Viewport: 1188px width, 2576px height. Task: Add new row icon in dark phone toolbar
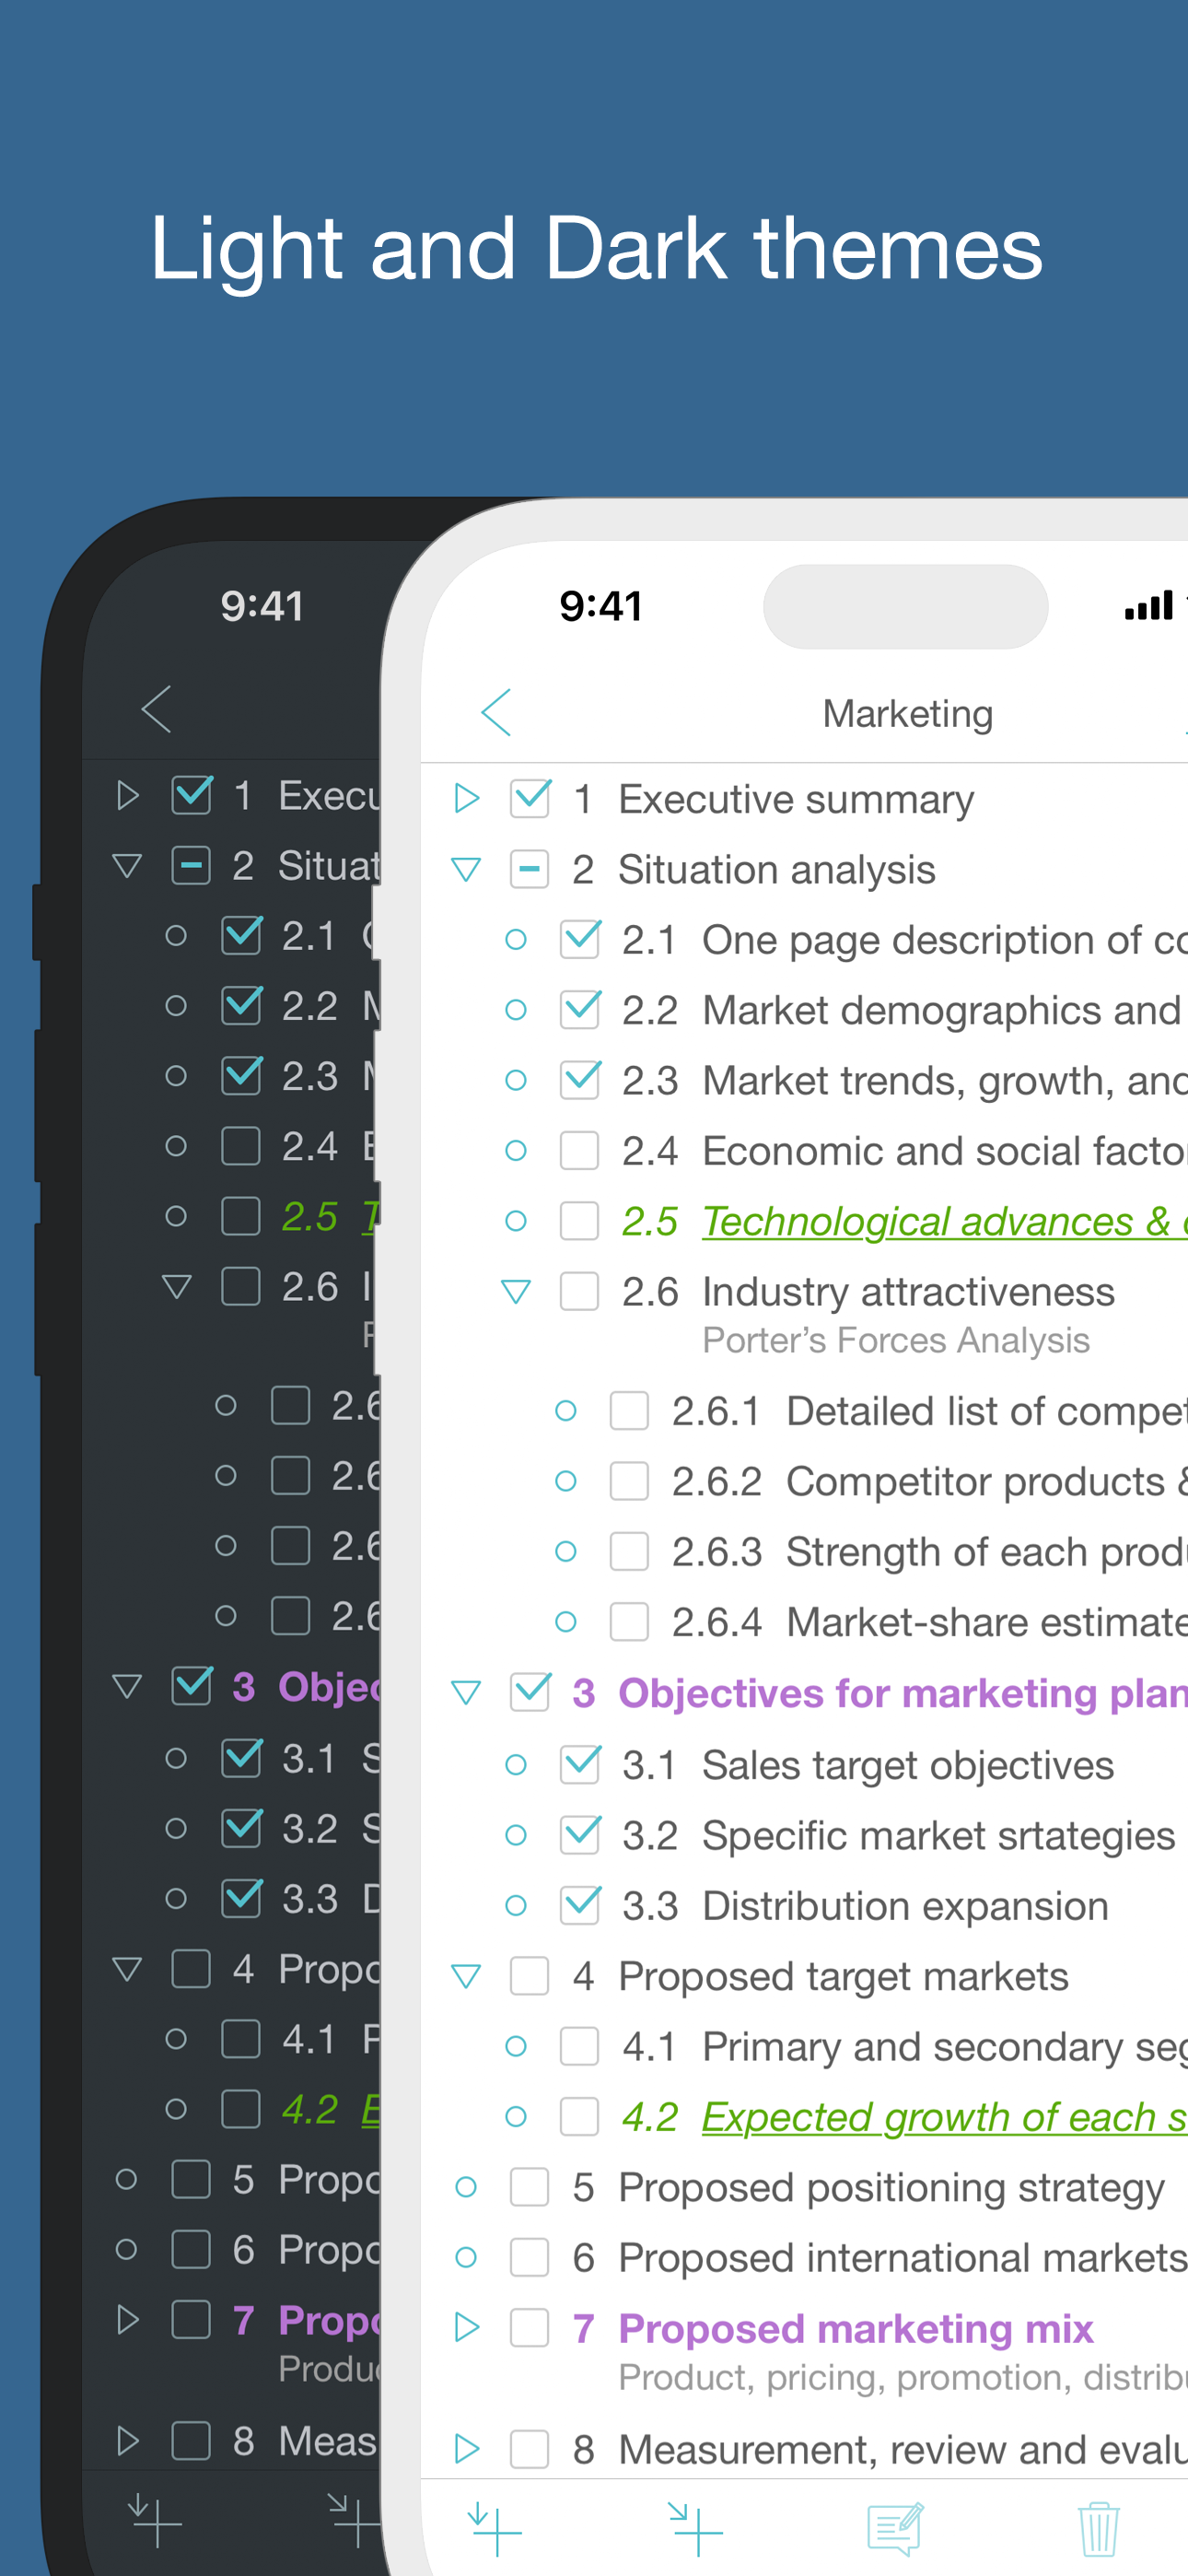point(155,2520)
